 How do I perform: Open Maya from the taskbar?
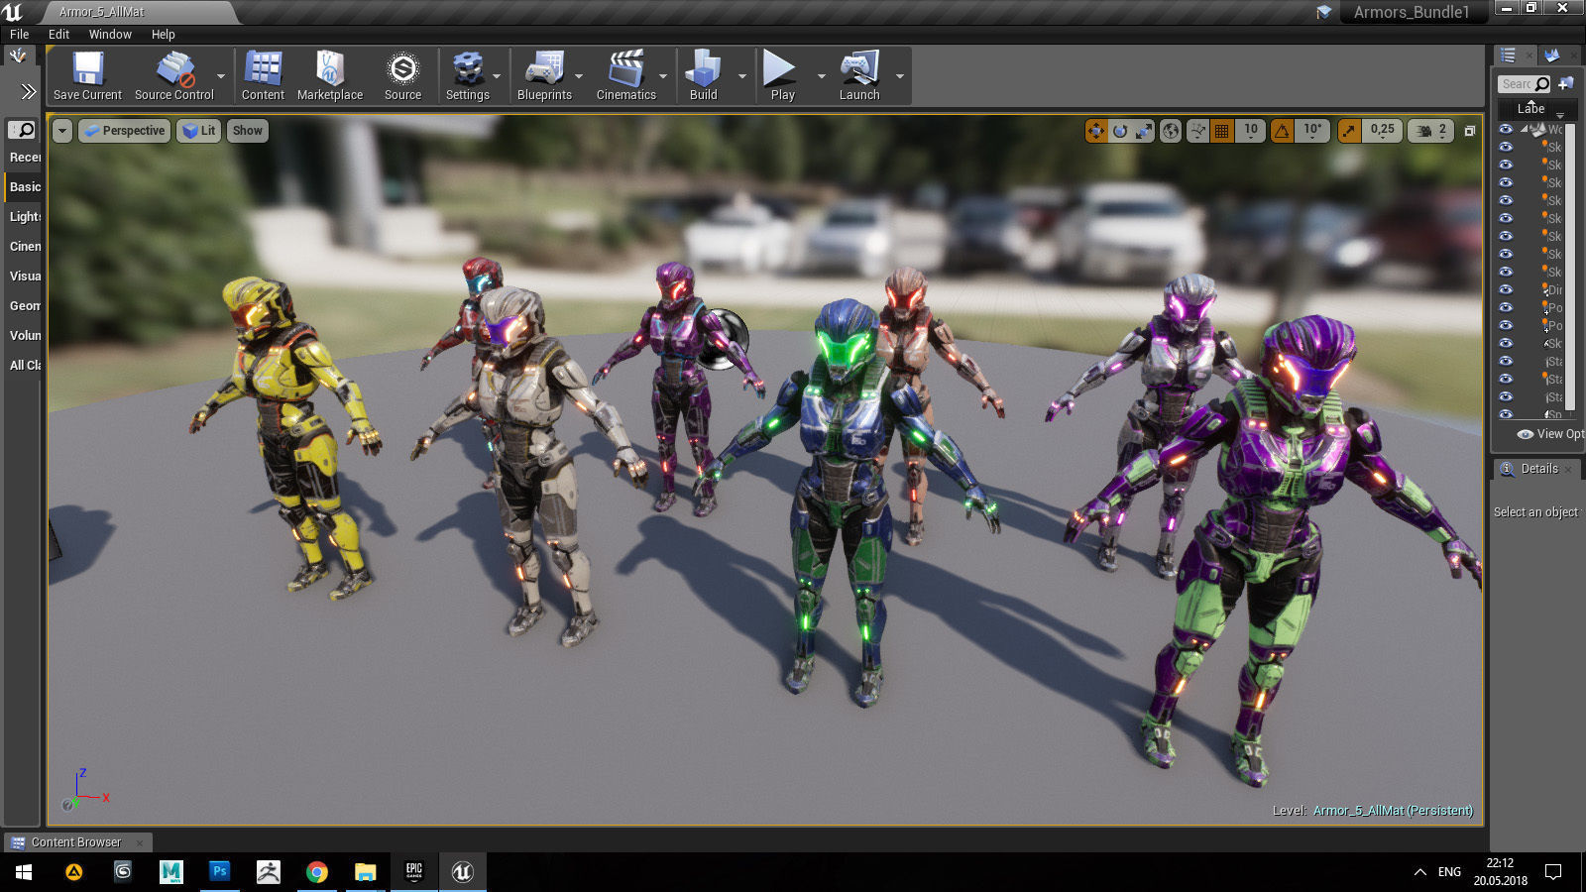coord(170,871)
